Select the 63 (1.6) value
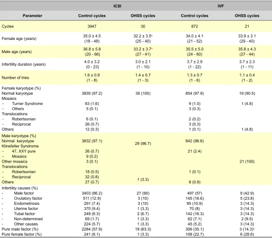Viewport: 272px width, 238px height. click(92, 104)
